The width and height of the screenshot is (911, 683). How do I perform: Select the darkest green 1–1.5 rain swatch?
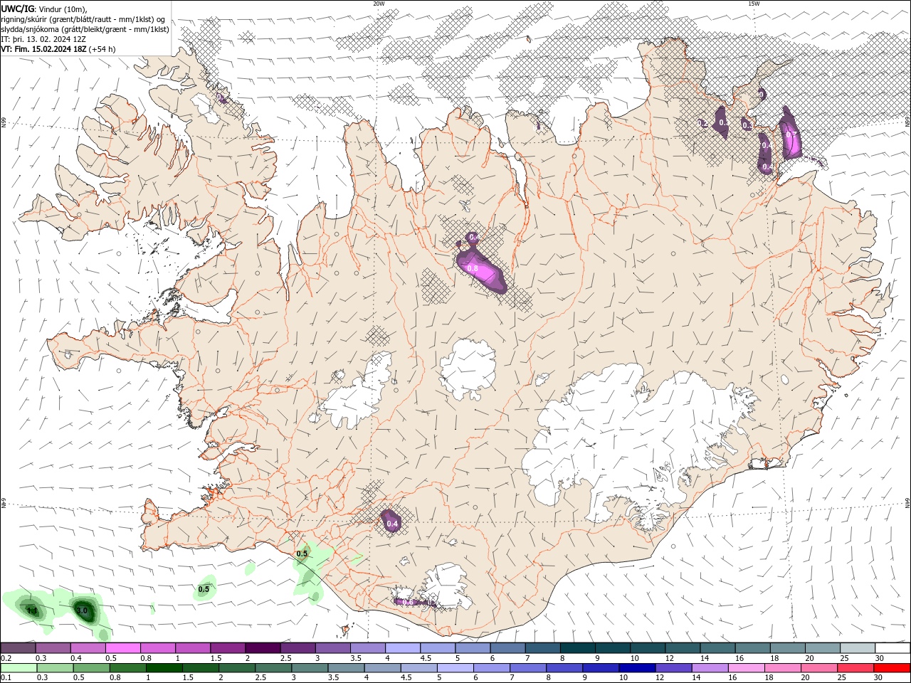coord(164,668)
